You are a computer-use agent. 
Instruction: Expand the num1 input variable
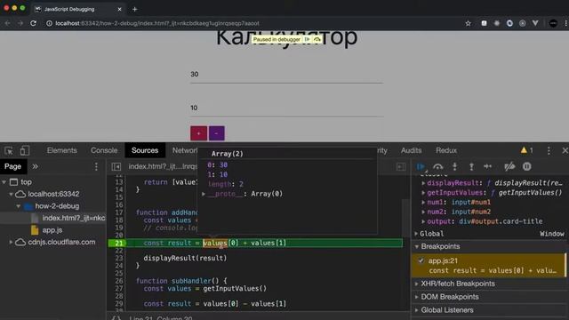click(423, 203)
